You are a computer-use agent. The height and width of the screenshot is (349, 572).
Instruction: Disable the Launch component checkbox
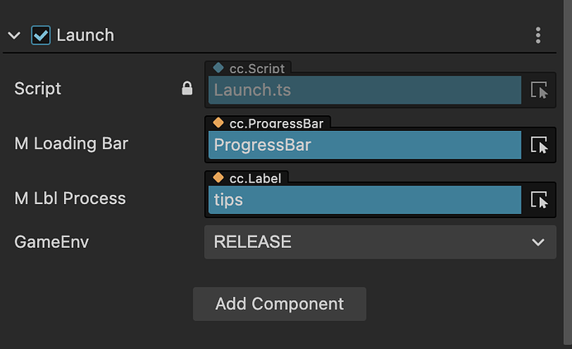pyautogui.click(x=40, y=35)
